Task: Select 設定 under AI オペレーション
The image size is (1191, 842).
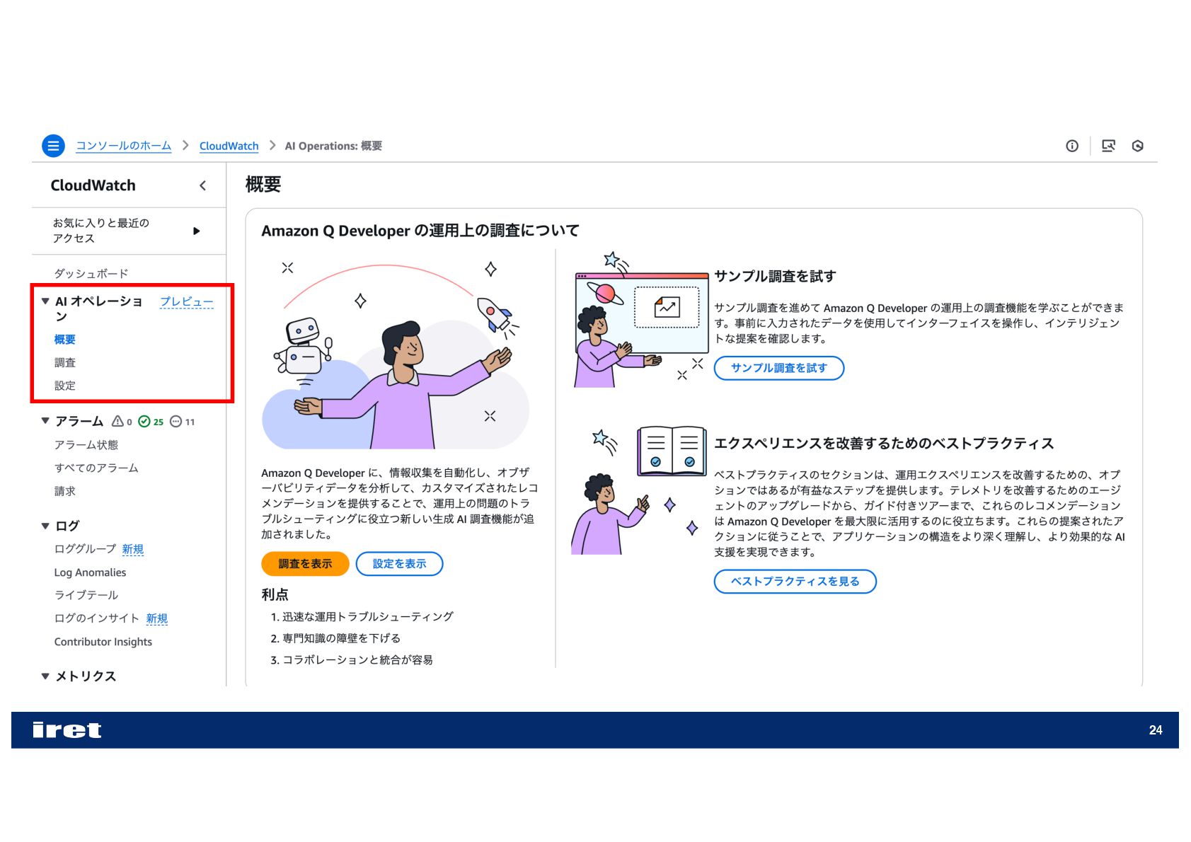Action: coord(65,386)
